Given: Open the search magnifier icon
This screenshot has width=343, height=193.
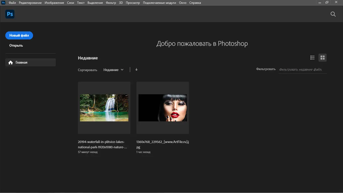Looking at the screenshot, I should tap(333, 14).
